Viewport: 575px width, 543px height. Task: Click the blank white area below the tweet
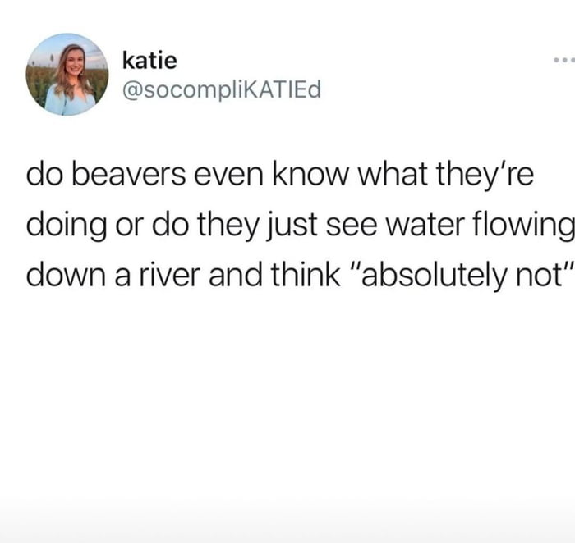(x=287, y=403)
